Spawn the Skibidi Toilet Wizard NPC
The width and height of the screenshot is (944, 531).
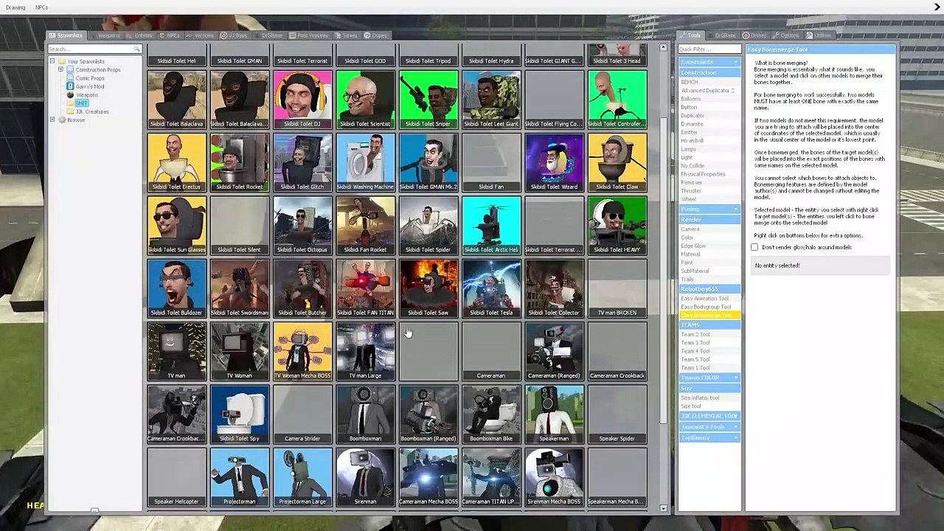tap(554, 162)
